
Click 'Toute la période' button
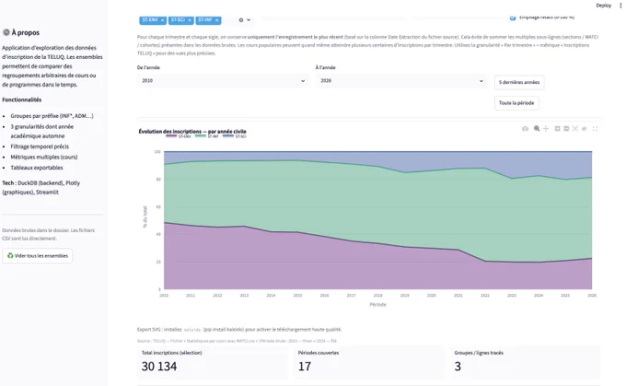click(516, 103)
